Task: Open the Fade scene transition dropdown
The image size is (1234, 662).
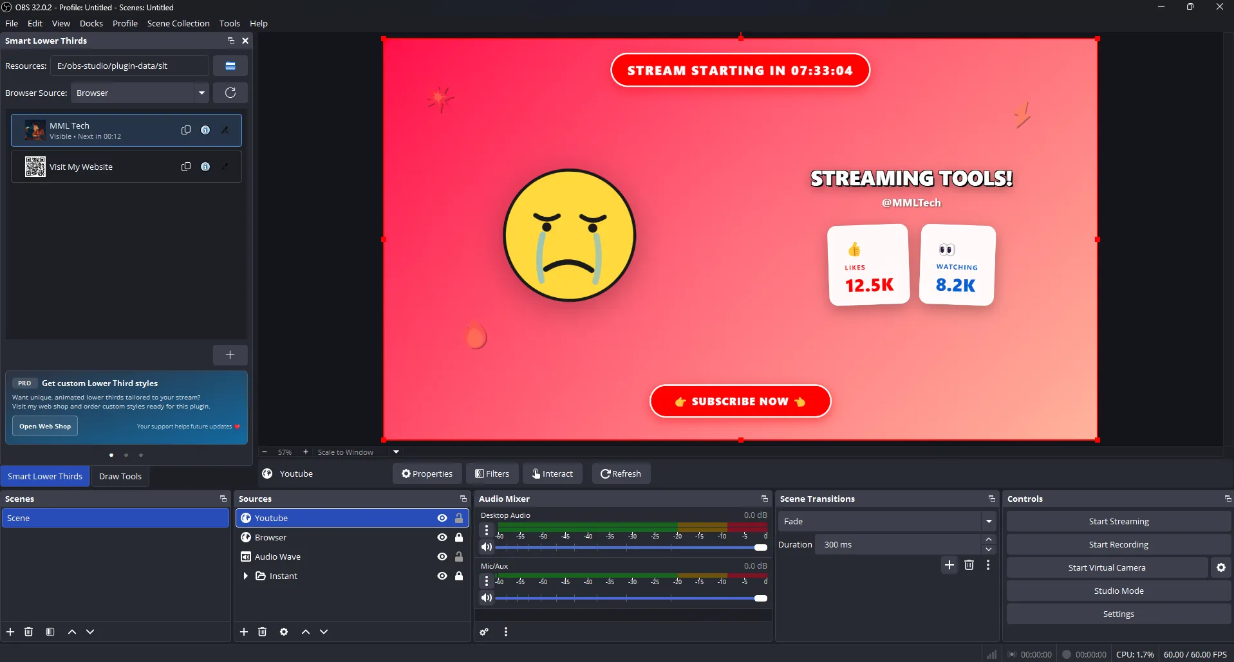Action: click(989, 521)
